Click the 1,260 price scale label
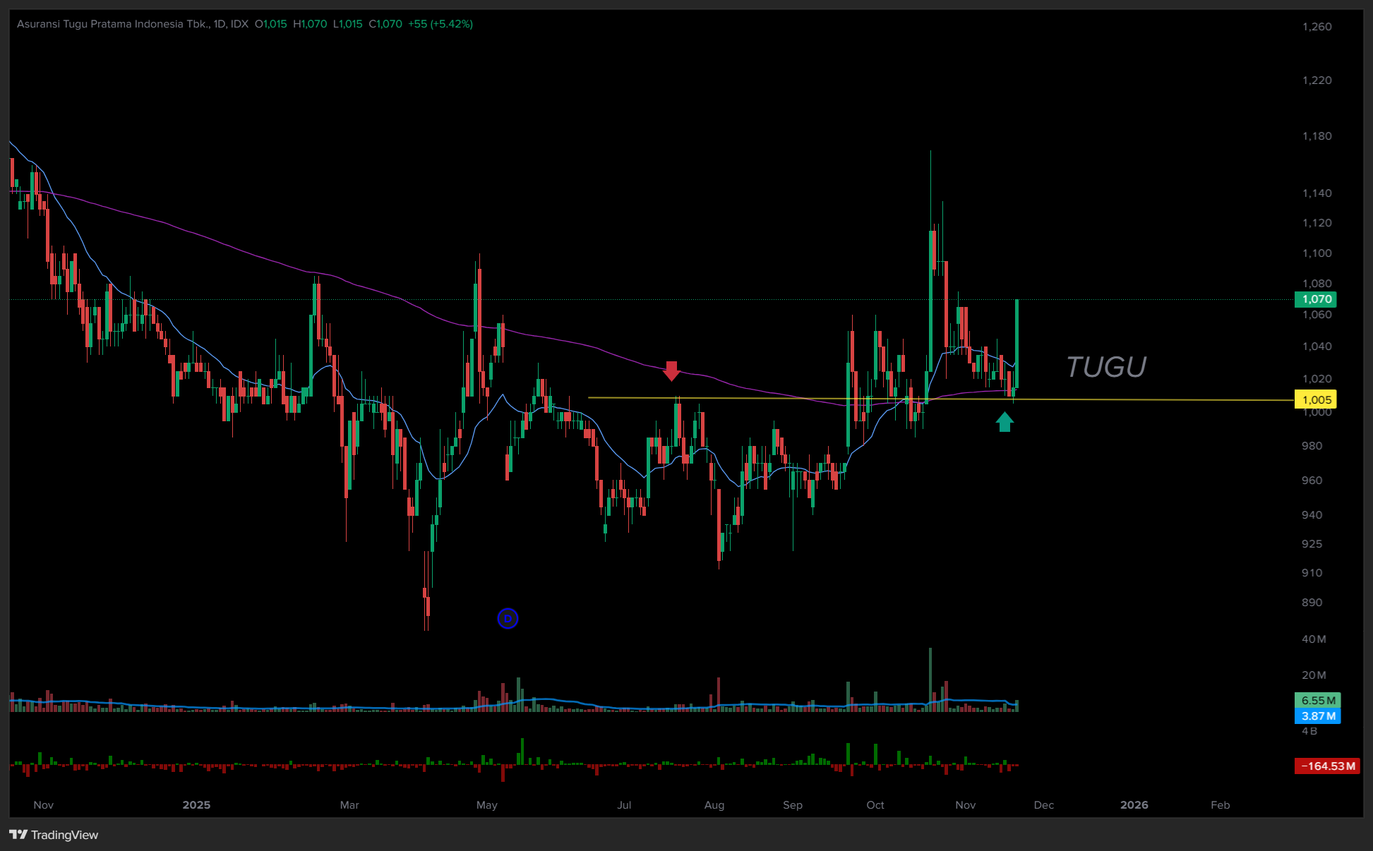 click(1317, 27)
